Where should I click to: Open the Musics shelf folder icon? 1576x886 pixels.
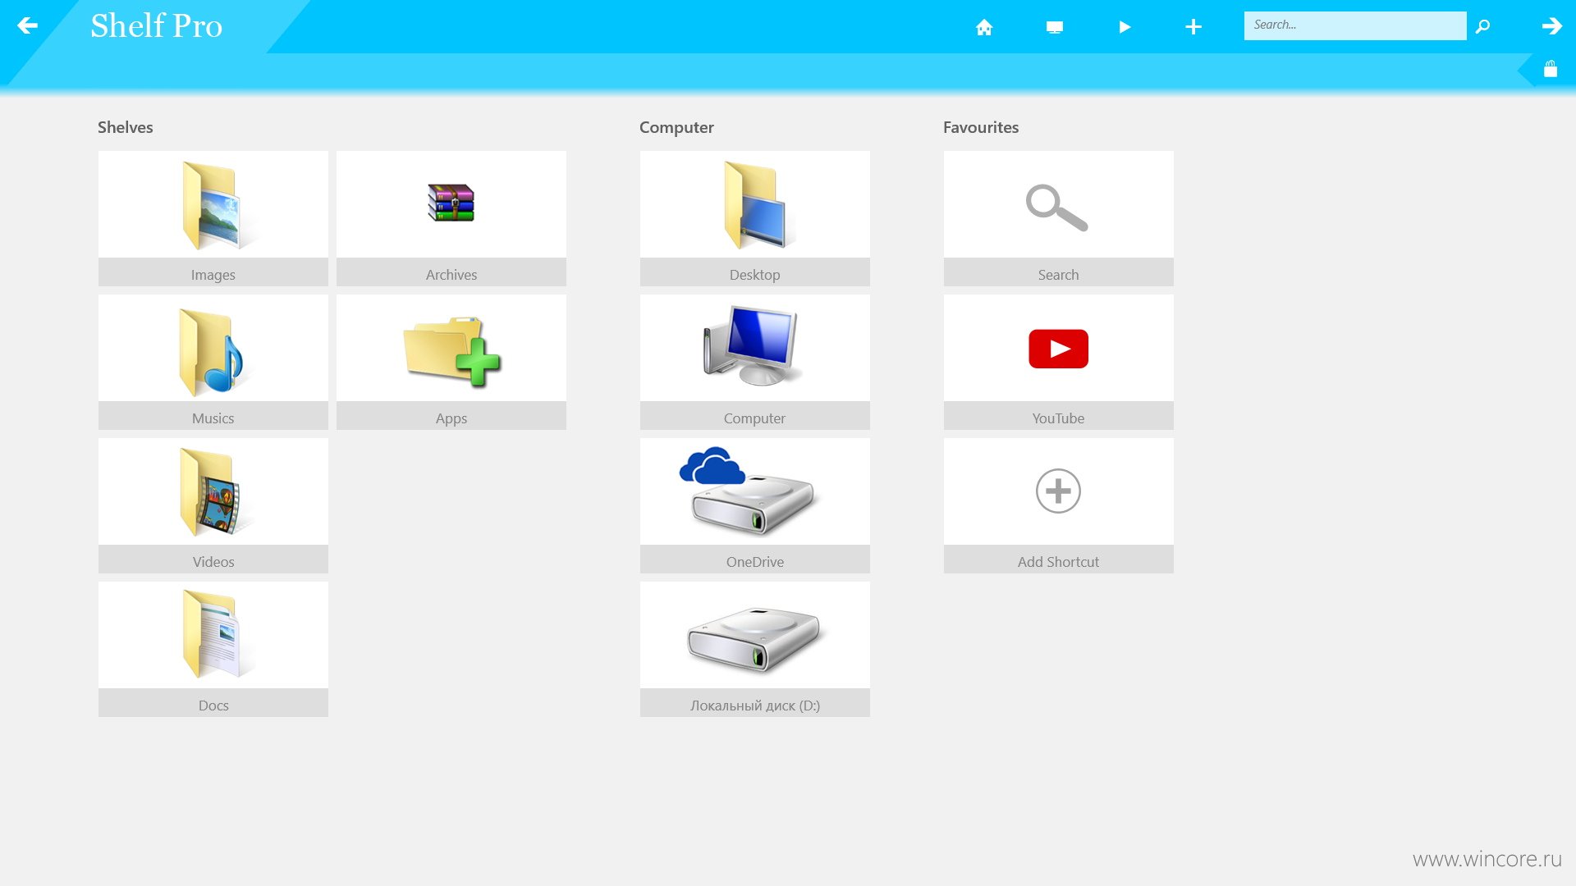tap(212, 351)
